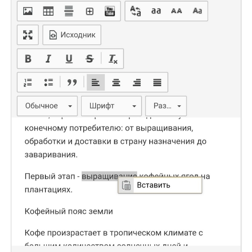Click the line starting Кофе произрастает
The height and width of the screenshot is (252, 252).
click(x=114, y=233)
